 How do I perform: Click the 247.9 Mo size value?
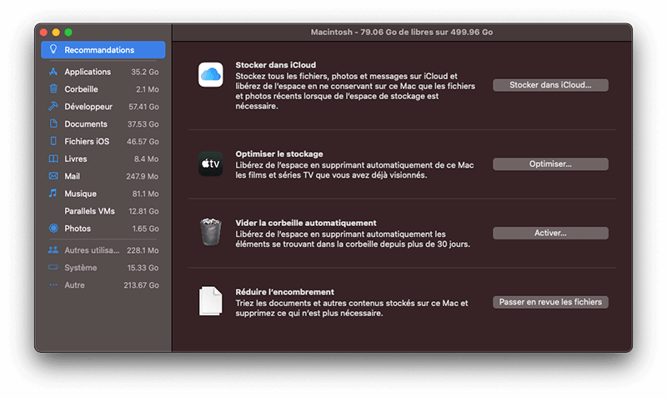[142, 176]
